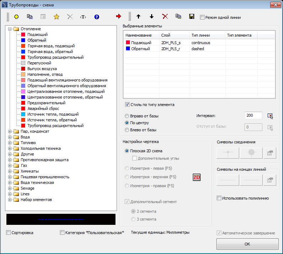Select Плоская 2D схема radio button
This screenshot has width=283, height=254.
(127, 151)
